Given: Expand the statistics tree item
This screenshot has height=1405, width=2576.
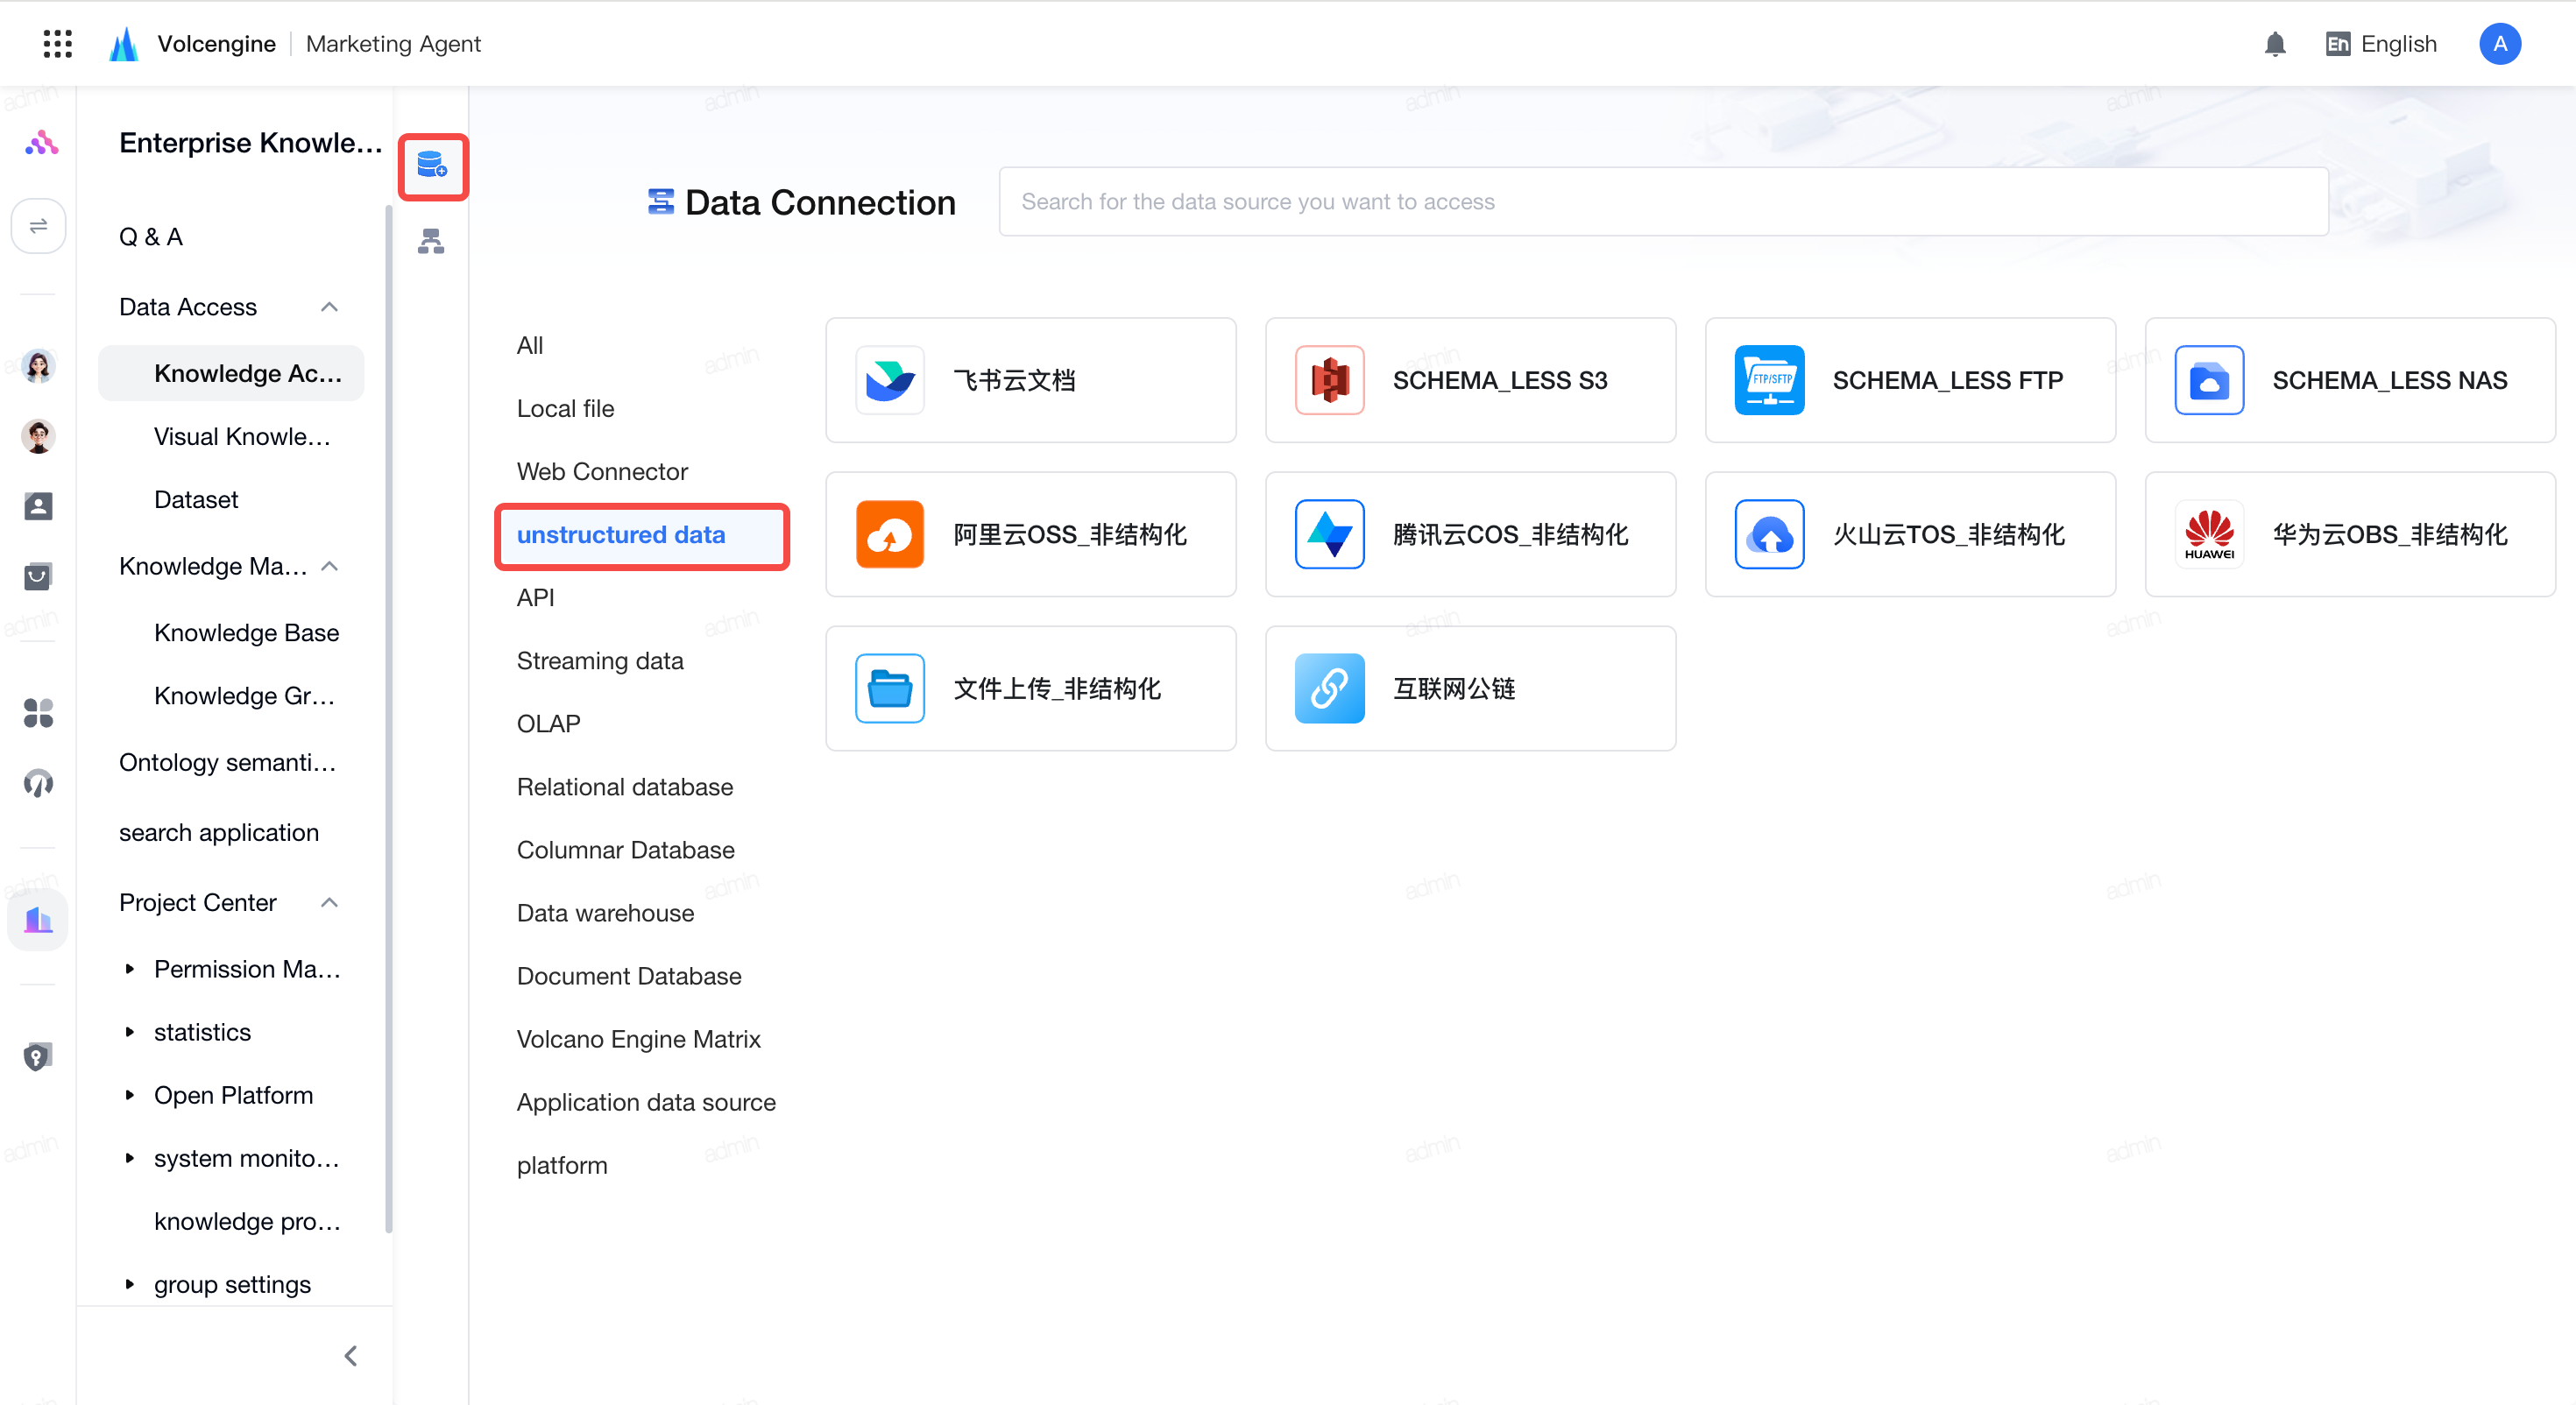Looking at the screenshot, I should [x=130, y=1031].
